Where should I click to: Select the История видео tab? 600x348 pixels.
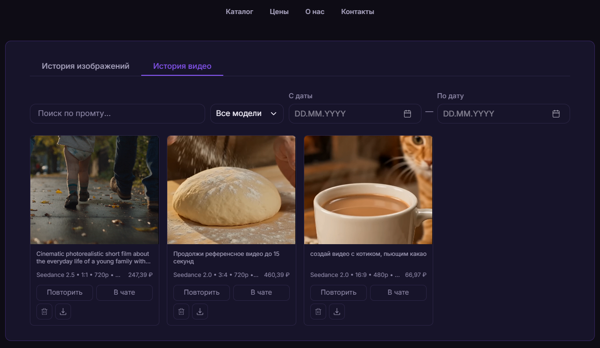[182, 66]
